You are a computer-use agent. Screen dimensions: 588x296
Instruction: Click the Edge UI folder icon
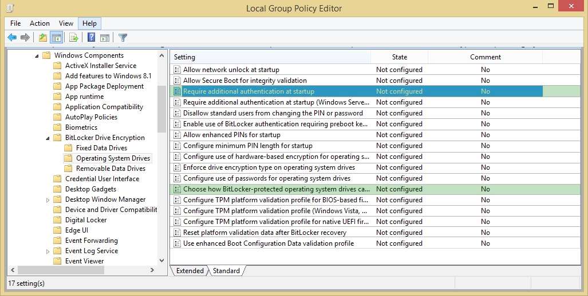coord(57,230)
